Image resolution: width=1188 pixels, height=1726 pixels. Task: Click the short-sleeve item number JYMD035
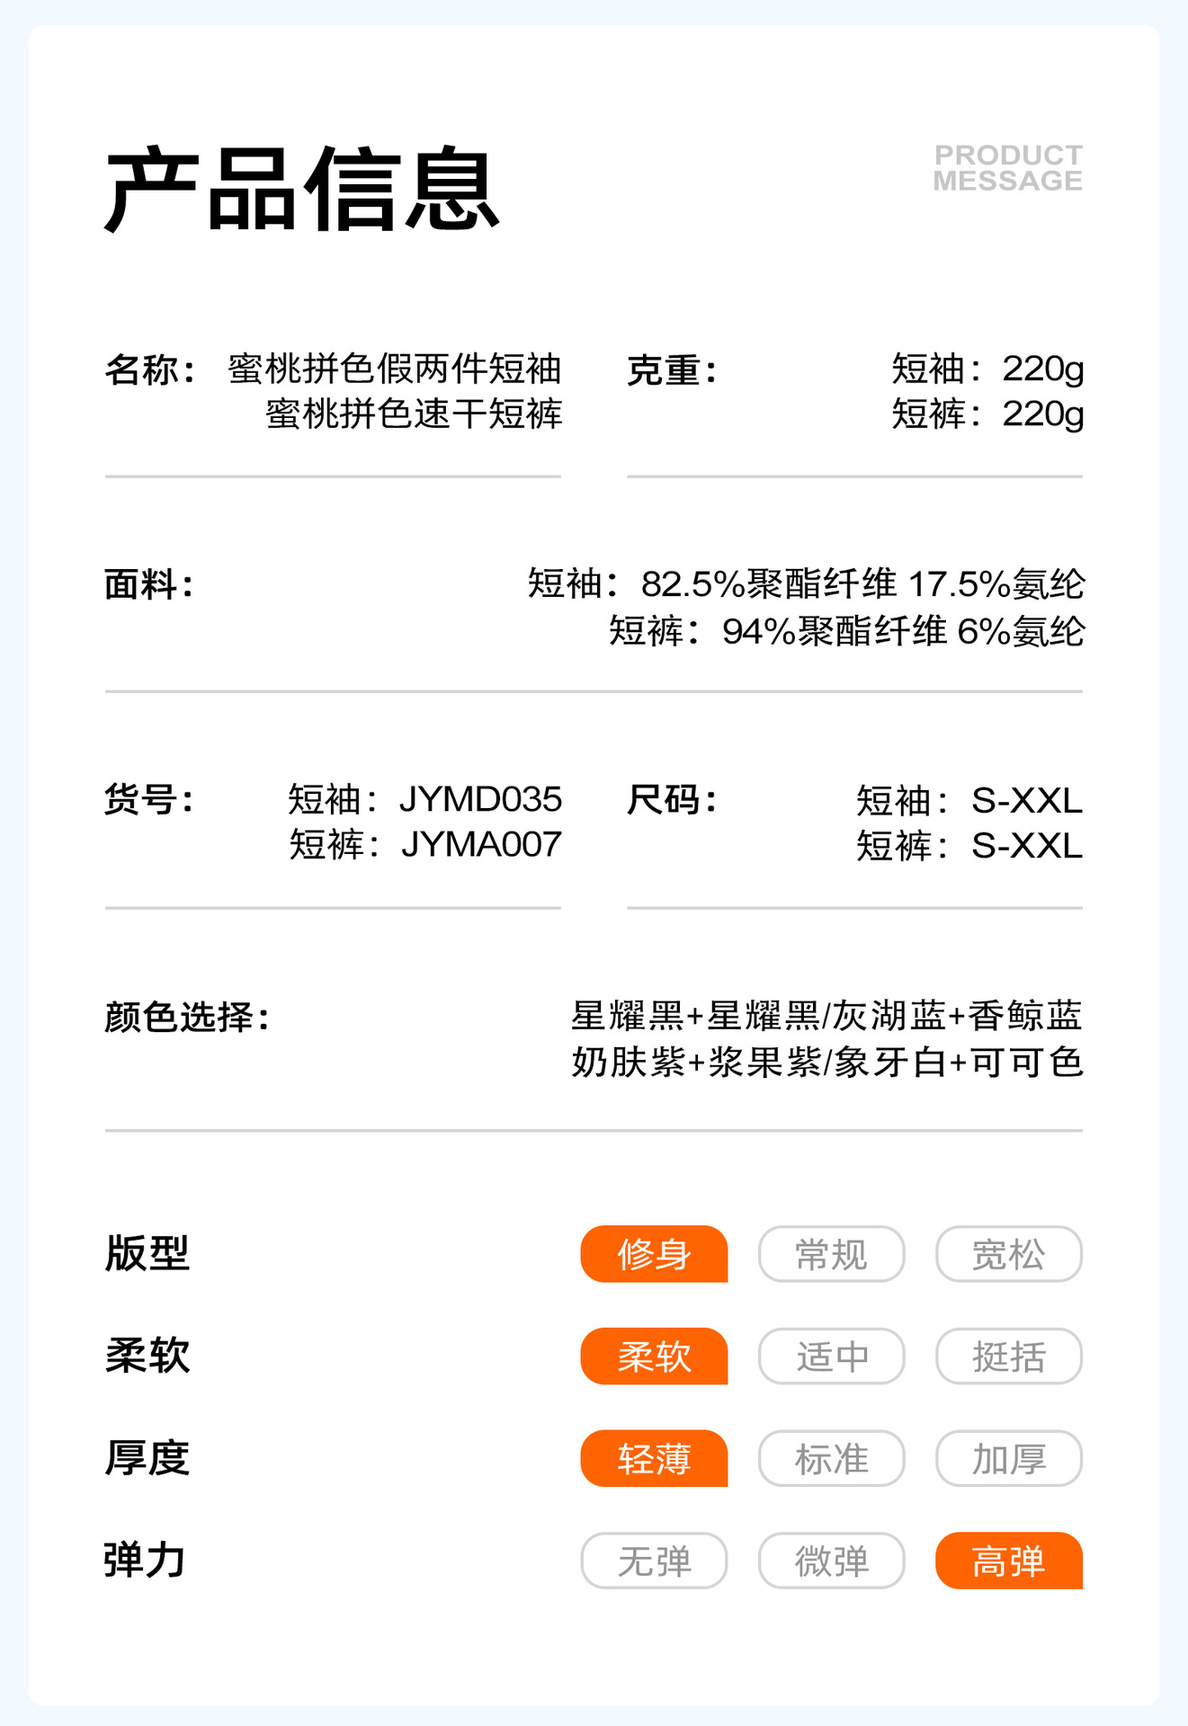pos(480,799)
